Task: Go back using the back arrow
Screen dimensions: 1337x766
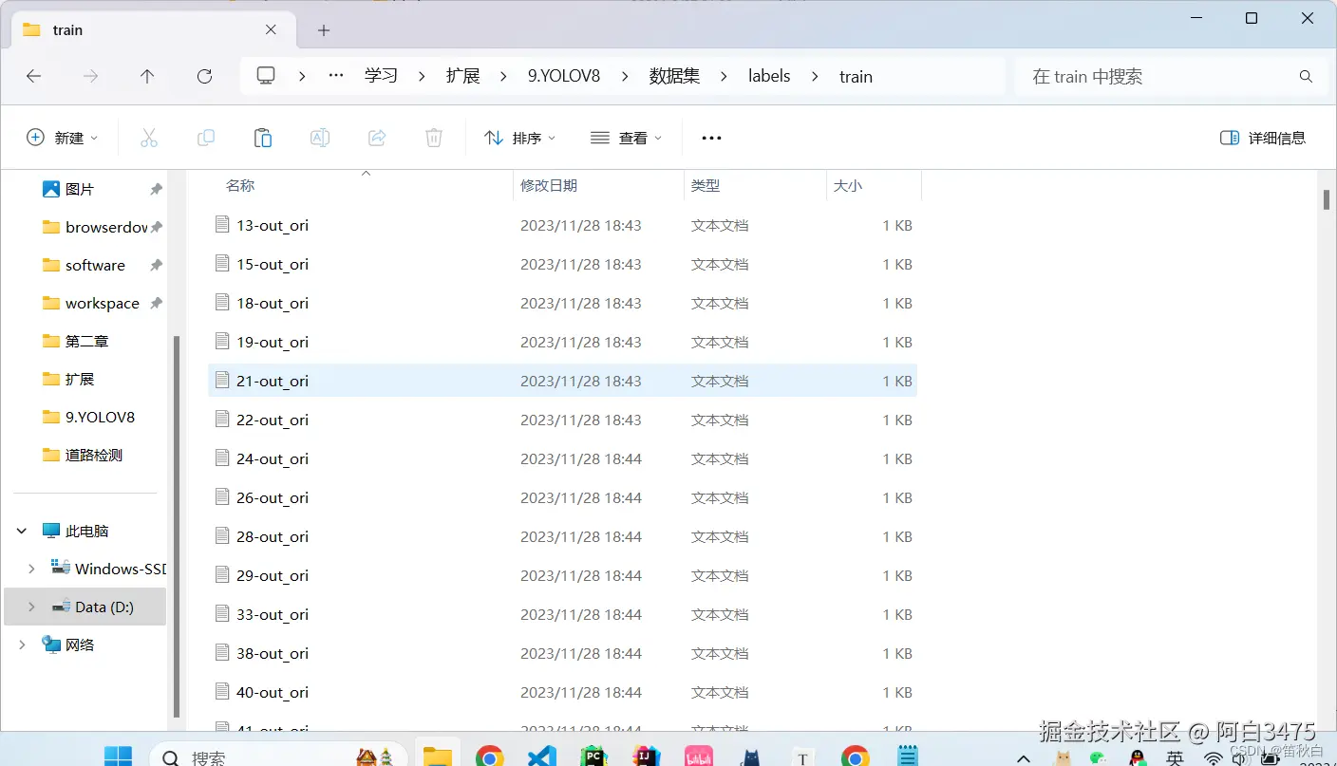Action: point(33,76)
